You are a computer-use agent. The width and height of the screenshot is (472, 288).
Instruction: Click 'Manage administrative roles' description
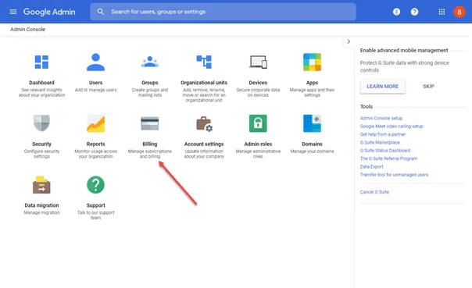click(x=258, y=154)
